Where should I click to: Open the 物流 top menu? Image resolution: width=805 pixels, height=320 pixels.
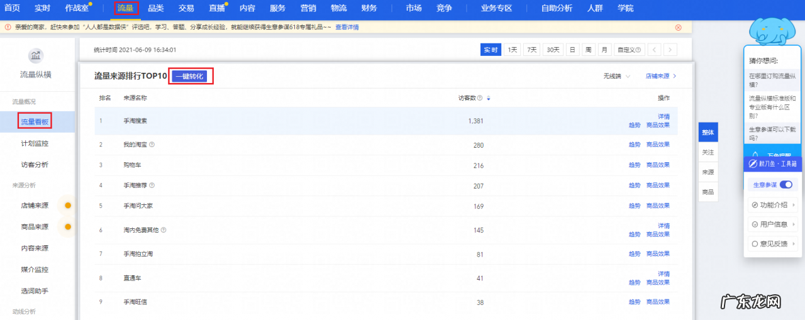click(339, 9)
